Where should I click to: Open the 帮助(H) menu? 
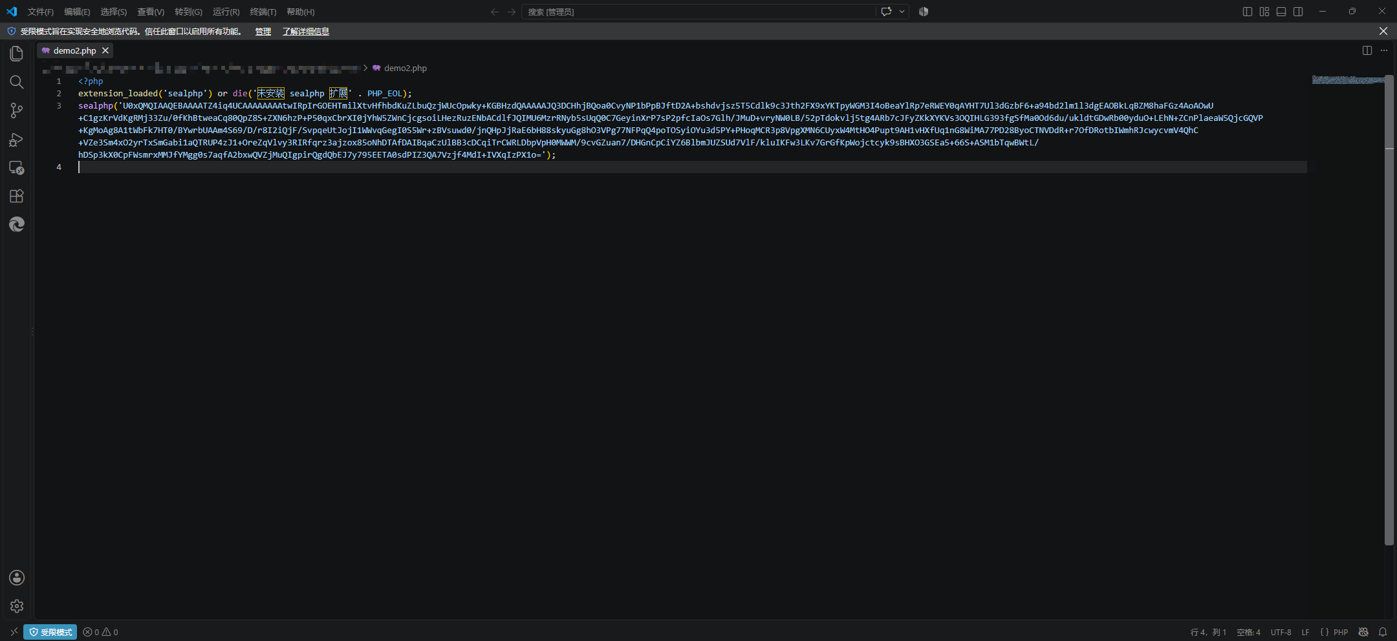[x=301, y=12]
